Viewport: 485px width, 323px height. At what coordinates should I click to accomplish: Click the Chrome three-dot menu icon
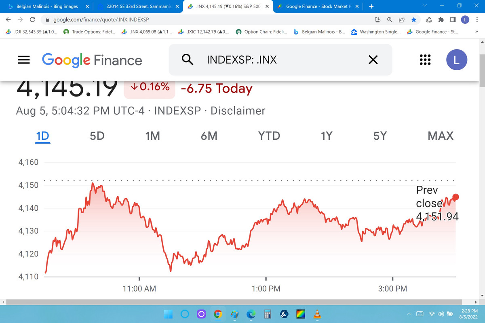click(477, 19)
